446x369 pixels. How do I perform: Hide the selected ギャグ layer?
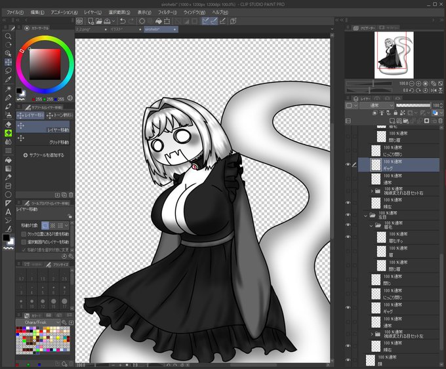click(x=348, y=165)
